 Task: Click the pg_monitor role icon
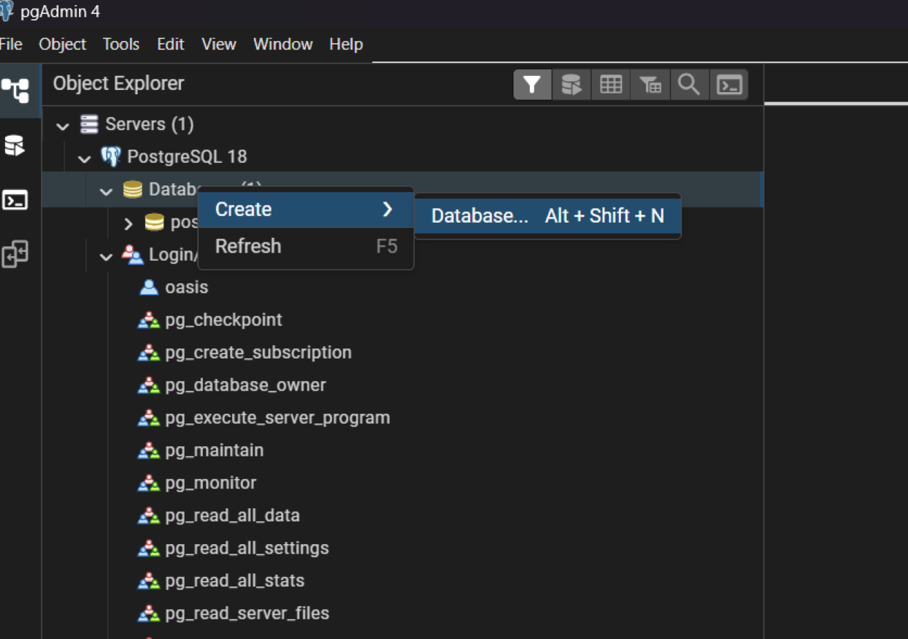tap(149, 483)
